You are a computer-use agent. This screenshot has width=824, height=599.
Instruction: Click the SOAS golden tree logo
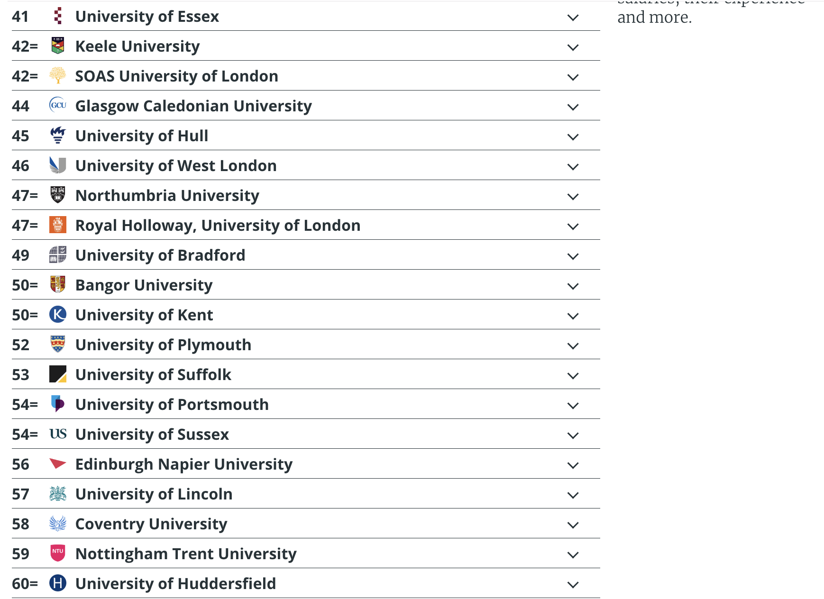[x=58, y=76]
